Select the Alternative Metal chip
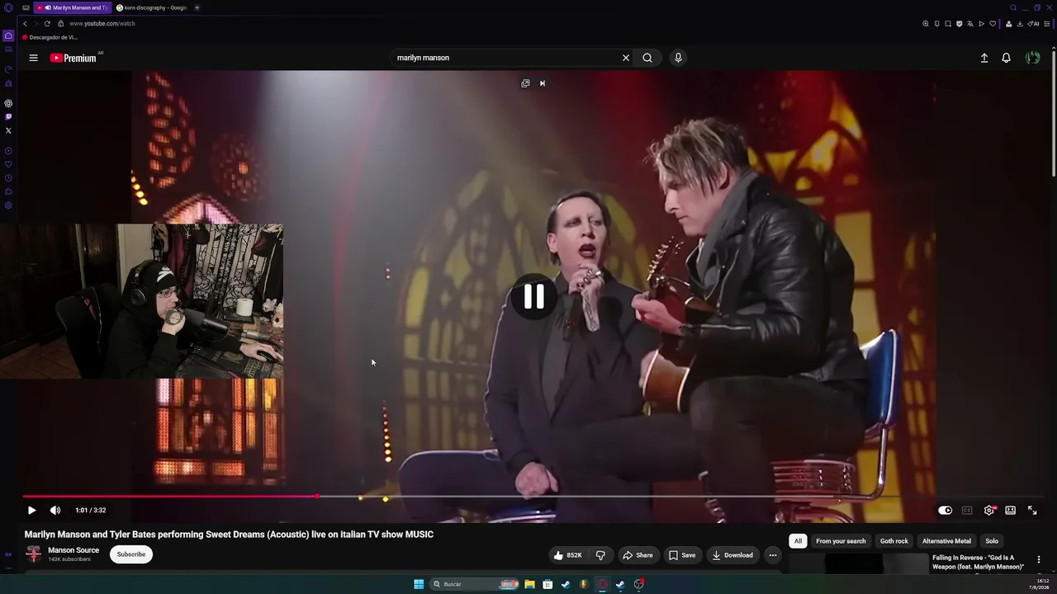This screenshot has width=1057, height=594. [x=946, y=541]
